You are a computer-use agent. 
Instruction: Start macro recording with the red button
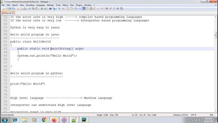pyautogui.click(x=107, y=9)
